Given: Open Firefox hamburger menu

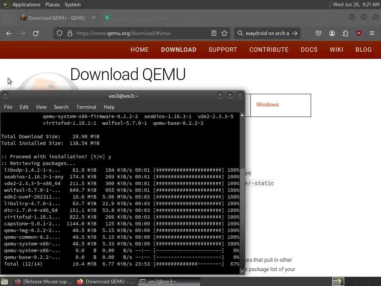Looking at the screenshot, I should pyautogui.click(x=372, y=33).
